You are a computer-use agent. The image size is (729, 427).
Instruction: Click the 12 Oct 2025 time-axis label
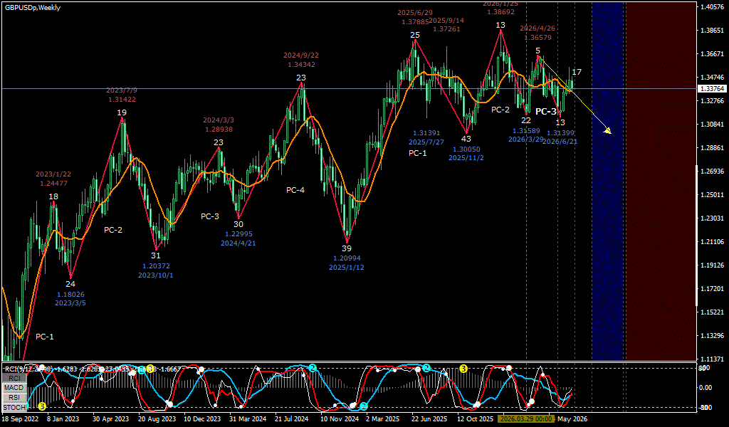(475, 418)
